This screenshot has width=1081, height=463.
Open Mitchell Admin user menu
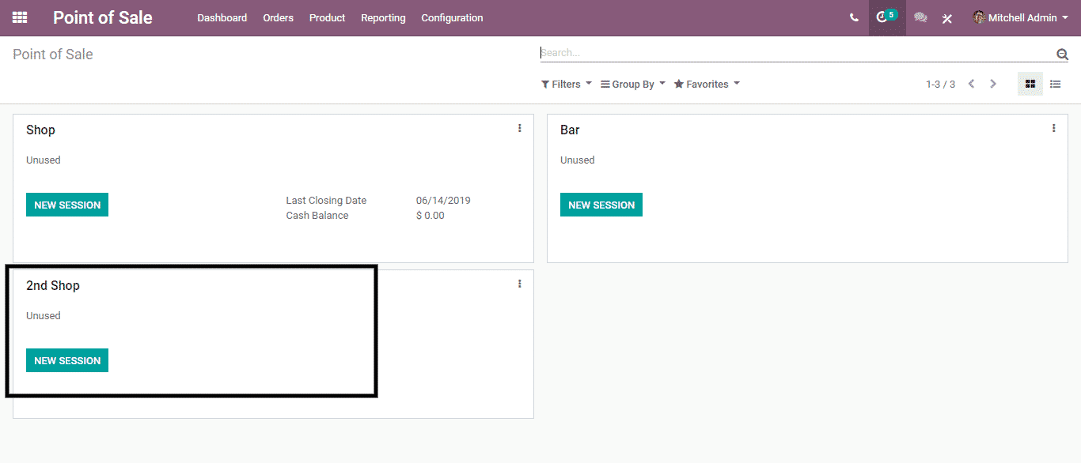tap(1020, 17)
